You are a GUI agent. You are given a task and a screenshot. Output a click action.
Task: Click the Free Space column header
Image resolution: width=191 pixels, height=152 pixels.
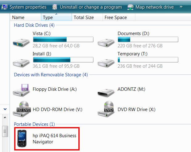pos(119,17)
